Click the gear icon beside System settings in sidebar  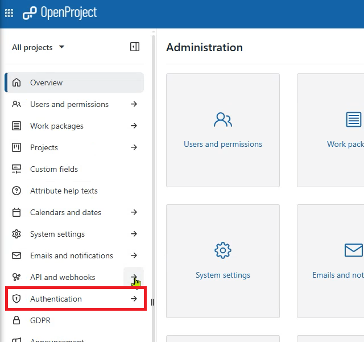click(x=16, y=234)
